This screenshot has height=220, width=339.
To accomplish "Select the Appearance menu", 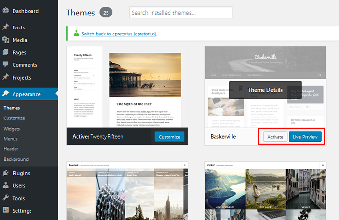I will (29, 94).
